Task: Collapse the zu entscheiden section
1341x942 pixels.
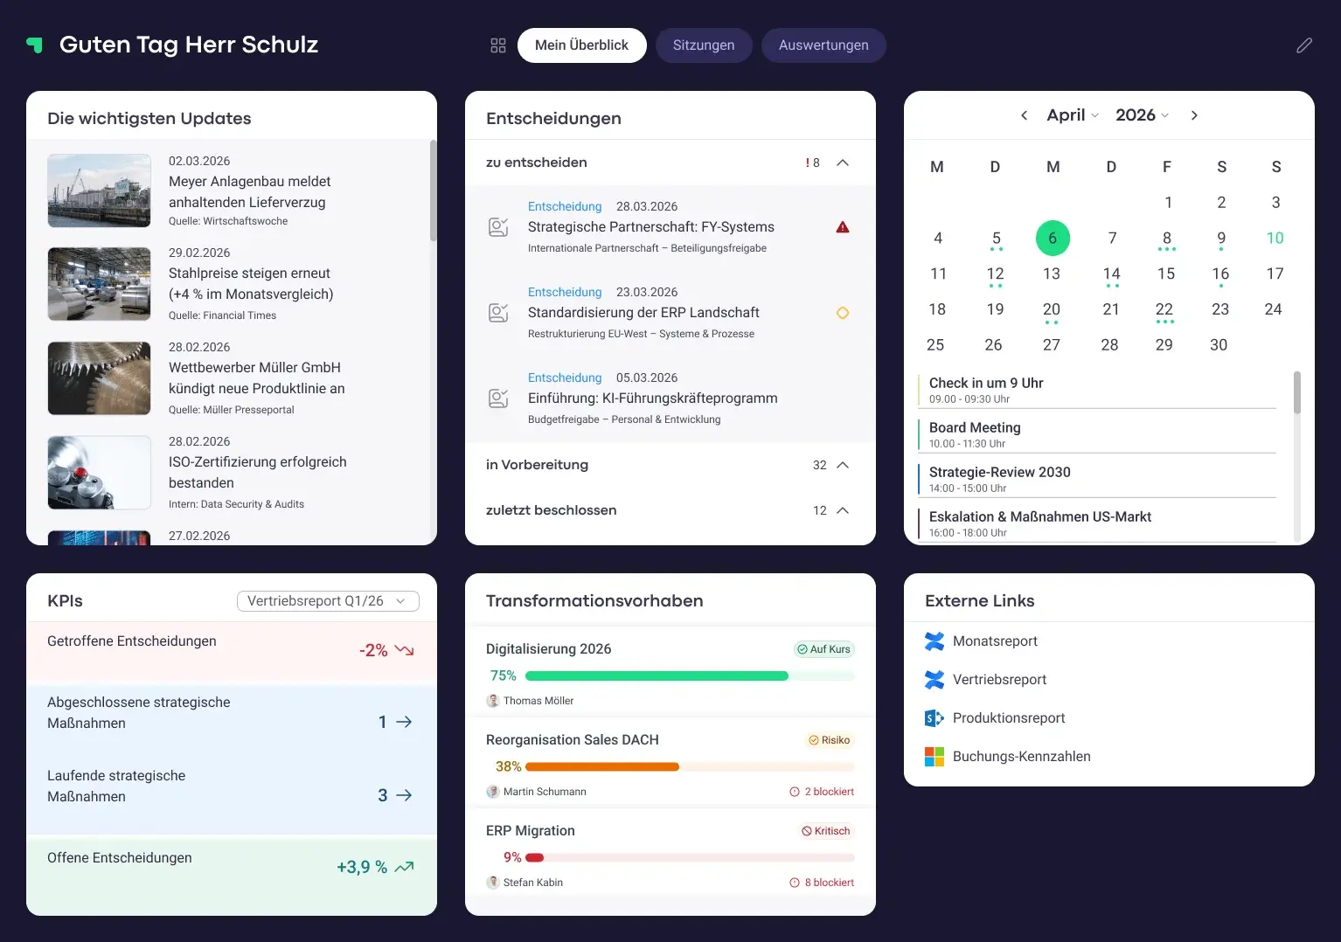Action: 843,163
